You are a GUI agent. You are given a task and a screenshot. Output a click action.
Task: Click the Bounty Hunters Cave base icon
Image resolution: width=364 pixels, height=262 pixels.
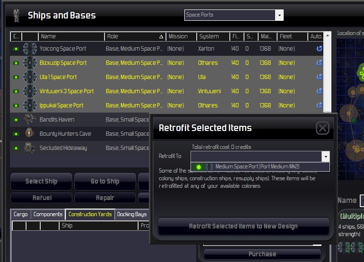tap(29, 133)
